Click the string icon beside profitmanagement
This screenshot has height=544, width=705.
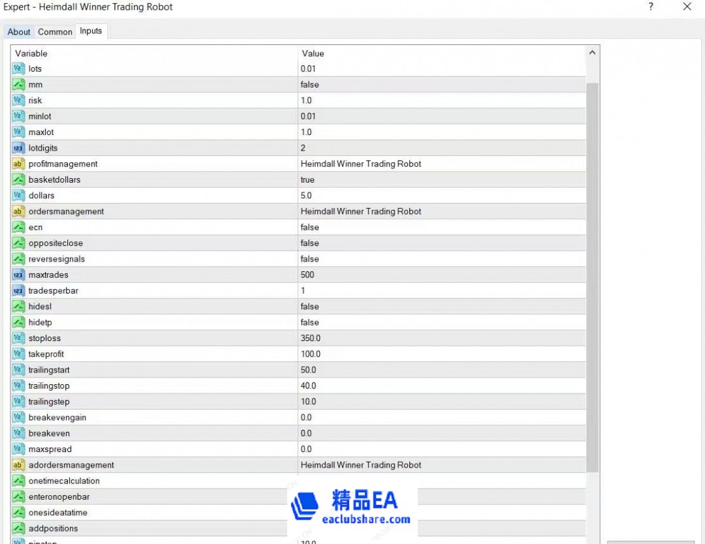[x=18, y=164]
